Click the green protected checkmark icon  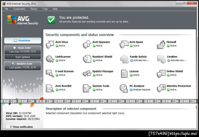(x=51, y=20)
